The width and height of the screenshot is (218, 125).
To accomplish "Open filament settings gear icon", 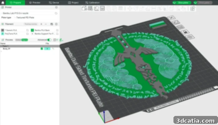I will click(x=56, y=24).
